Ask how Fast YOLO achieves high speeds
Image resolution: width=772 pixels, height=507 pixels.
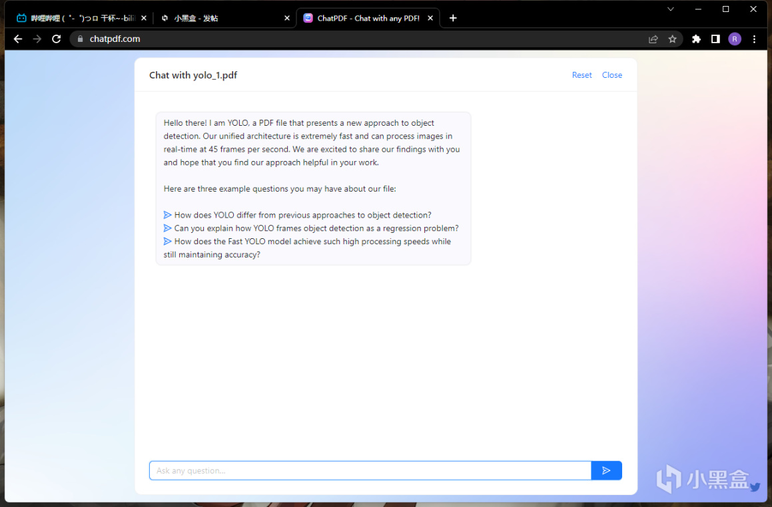[307, 248]
